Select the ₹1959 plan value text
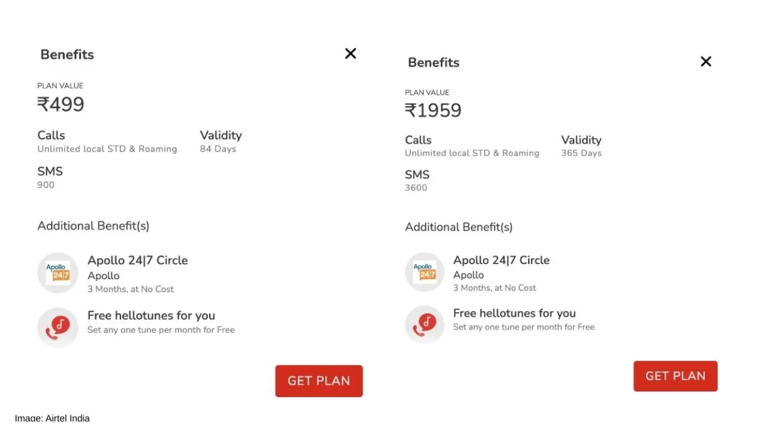 pos(433,111)
